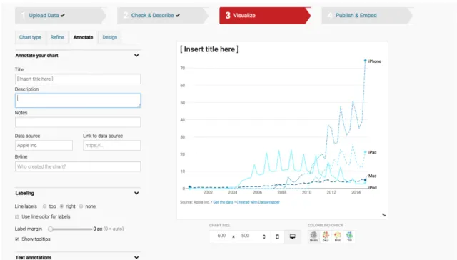This screenshot has height=260, width=457.
Task: Click the iPhone line end point marker
Action: click(365, 61)
